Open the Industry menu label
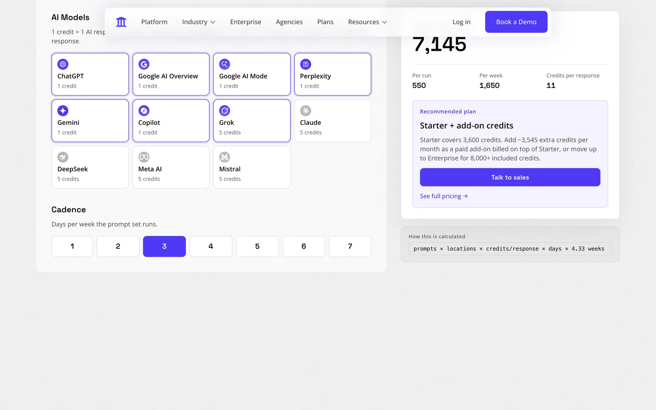Image resolution: width=656 pixels, height=410 pixels. click(195, 22)
